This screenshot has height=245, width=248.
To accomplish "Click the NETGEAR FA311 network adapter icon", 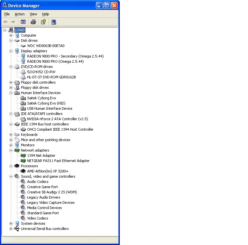I will point(23,161).
